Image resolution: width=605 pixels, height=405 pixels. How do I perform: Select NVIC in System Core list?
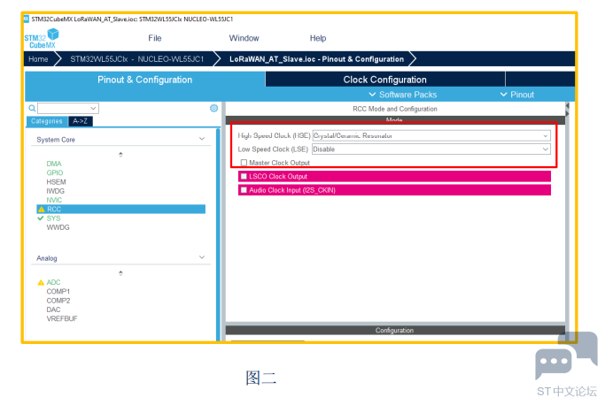tap(54, 200)
